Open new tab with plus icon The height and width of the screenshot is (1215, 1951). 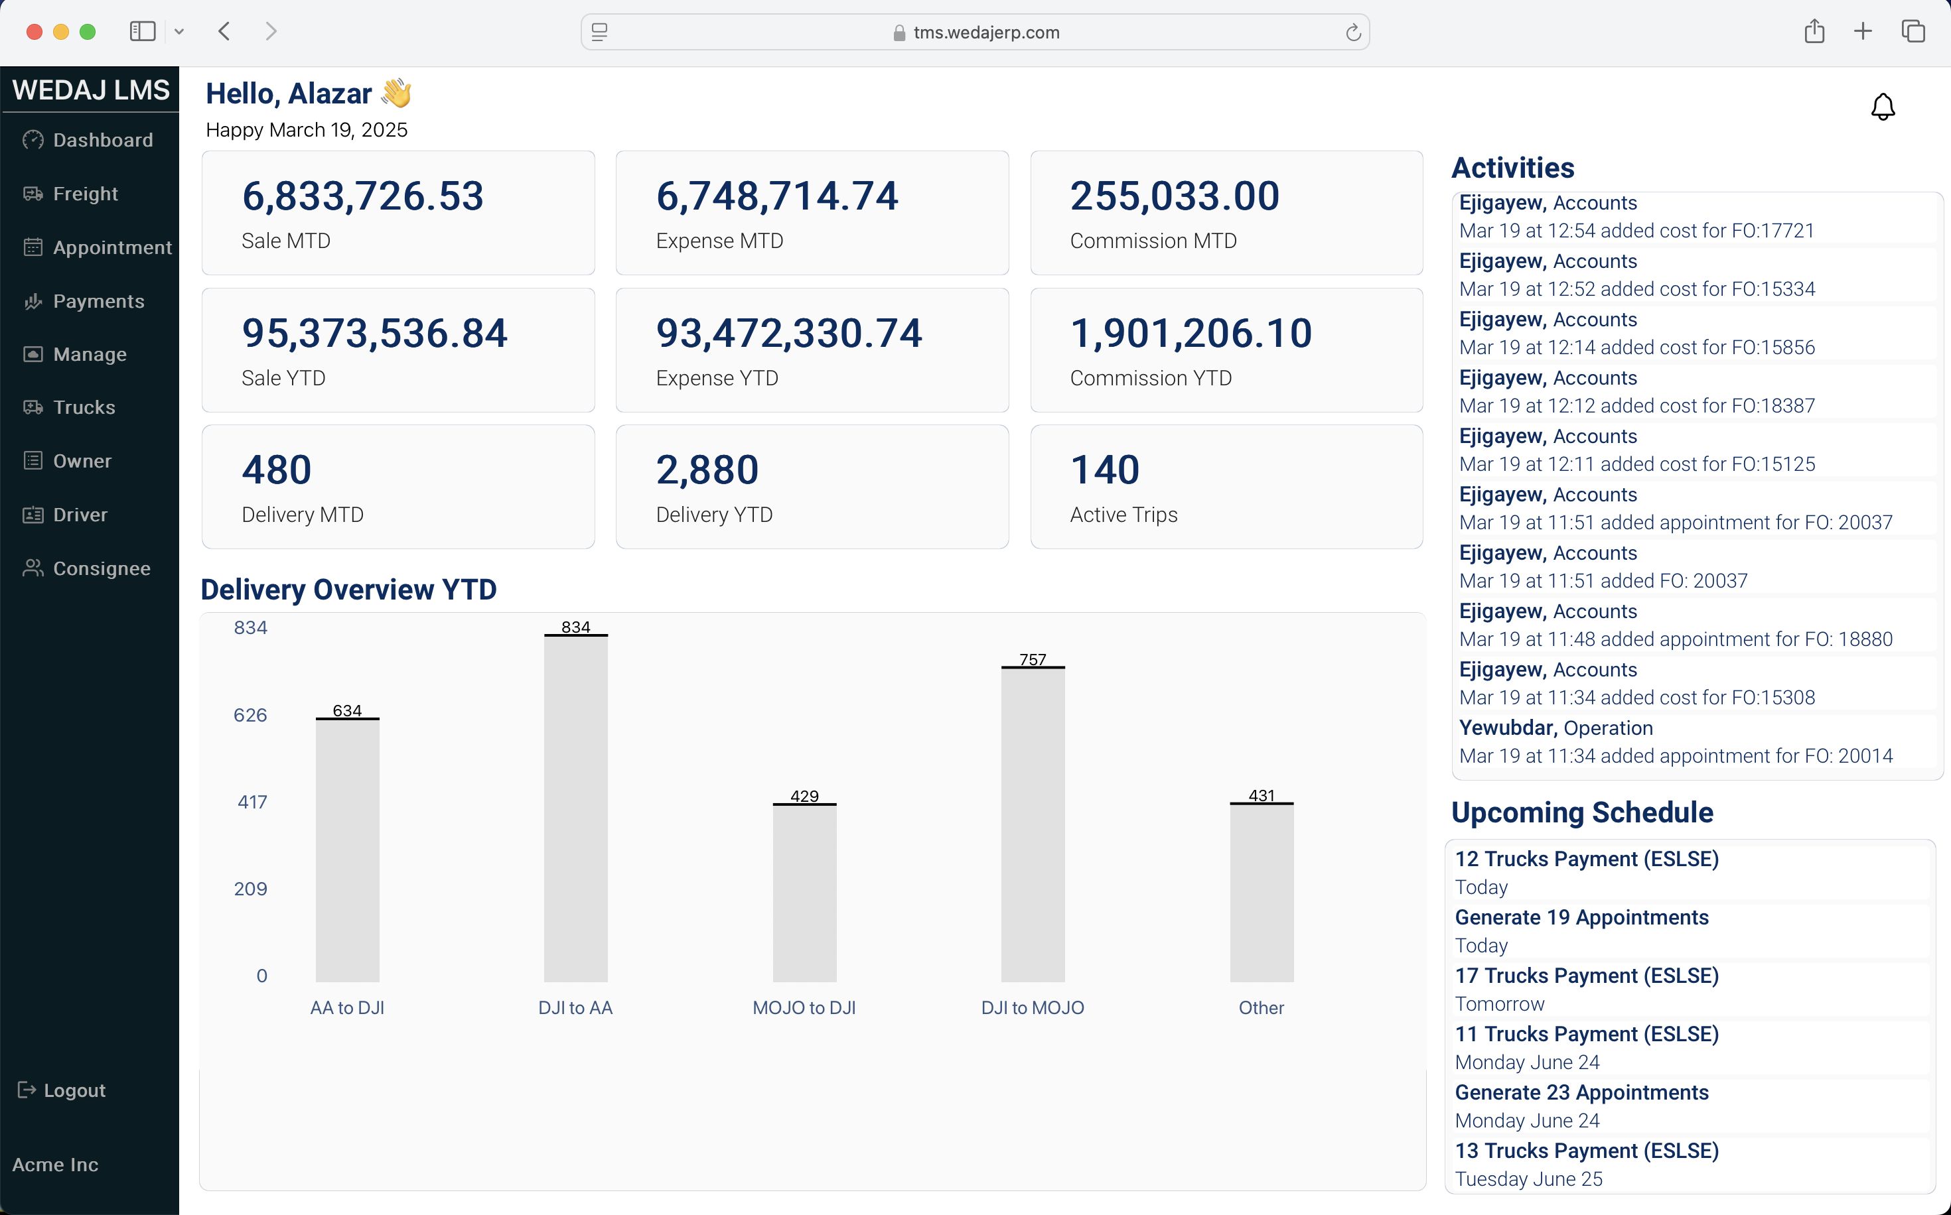coord(1863,31)
